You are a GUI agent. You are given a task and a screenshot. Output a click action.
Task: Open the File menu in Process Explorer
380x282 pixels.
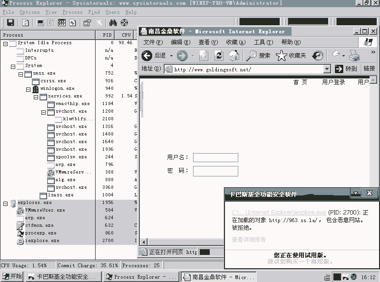(x=8, y=12)
